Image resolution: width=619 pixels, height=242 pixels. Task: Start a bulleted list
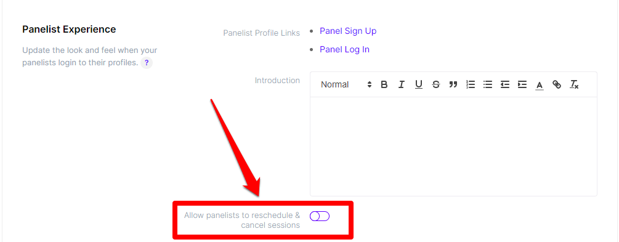point(488,84)
